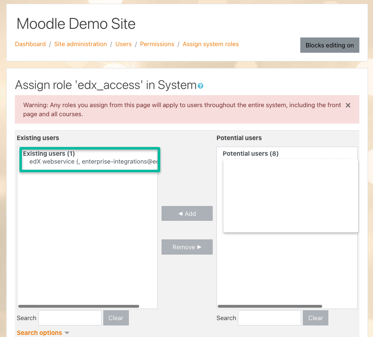Click Potential users list horizontal scrollbar
373x337 pixels.
pos(270,306)
